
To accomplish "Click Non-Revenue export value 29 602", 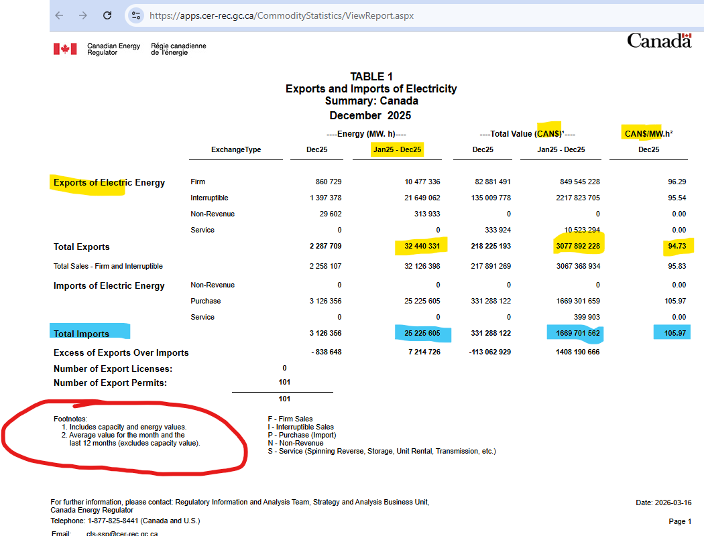I will tap(331, 214).
